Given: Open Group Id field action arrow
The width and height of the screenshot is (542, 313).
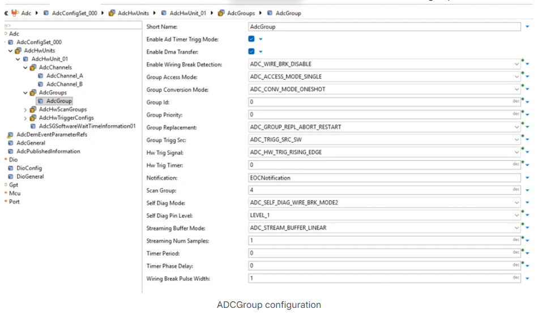Looking at the screenshot, I should (x=527, y=102).
